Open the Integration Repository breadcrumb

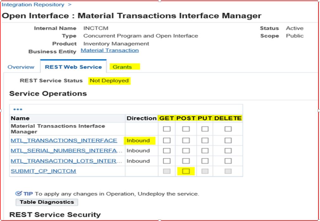(x=33, y=5)
